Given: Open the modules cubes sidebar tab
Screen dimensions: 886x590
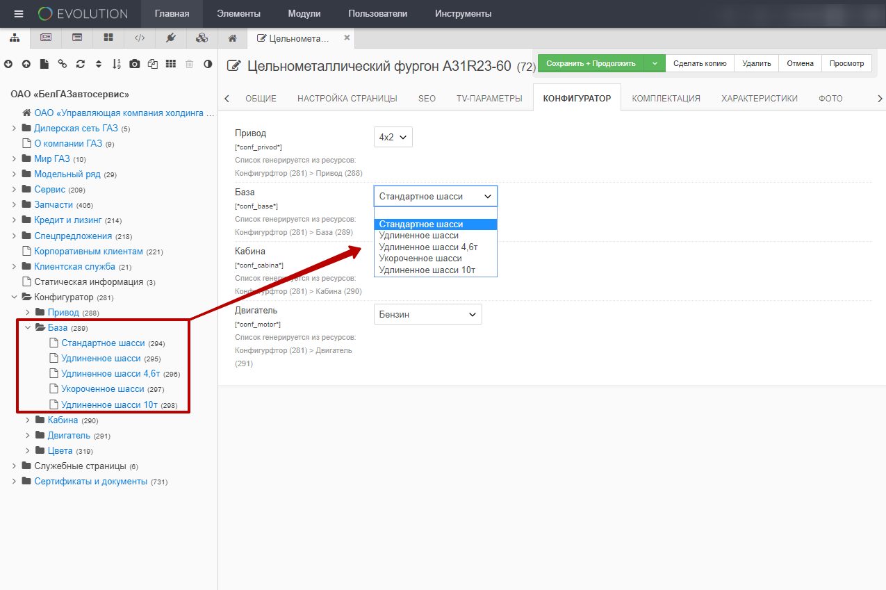Looking at the screenshot, I should (x=202, y=38).
